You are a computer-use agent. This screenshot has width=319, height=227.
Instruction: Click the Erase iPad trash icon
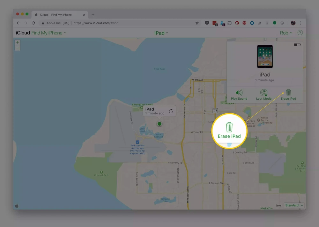[x=288, y=93]
